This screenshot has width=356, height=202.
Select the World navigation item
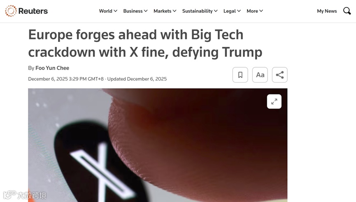tap(106, 11)
